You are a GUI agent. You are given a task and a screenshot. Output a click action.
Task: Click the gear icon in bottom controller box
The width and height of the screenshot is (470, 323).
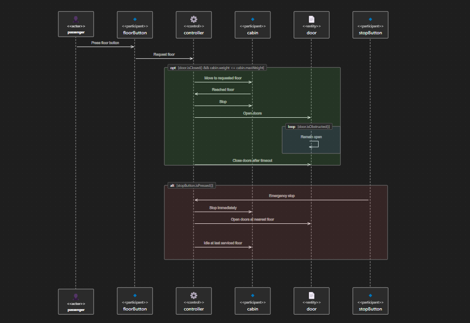point(194,295)
